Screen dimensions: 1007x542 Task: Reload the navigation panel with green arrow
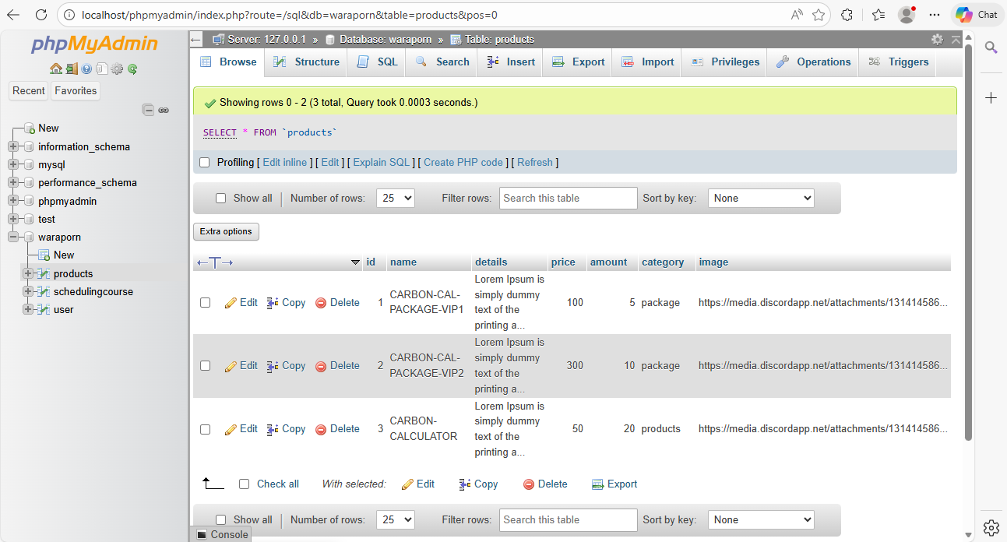pyautogui.click(x=132, y=69)
